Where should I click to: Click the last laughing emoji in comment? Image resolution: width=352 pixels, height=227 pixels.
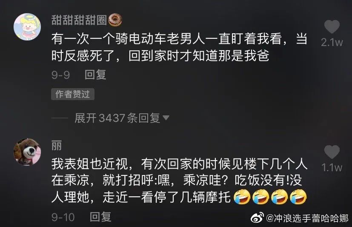click(298, 197)
